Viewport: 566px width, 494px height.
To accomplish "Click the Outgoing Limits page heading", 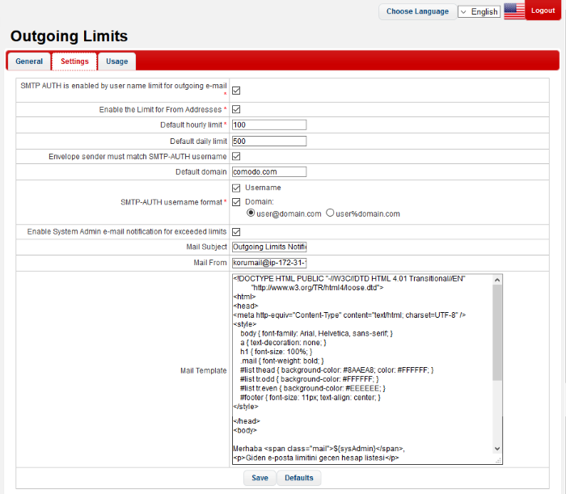I will [x=69, y=36].
